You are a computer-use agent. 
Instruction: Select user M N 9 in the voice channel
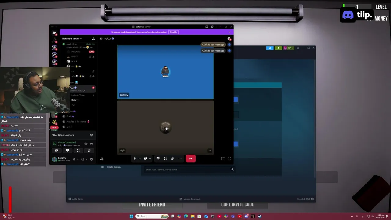tap(81, 61)
